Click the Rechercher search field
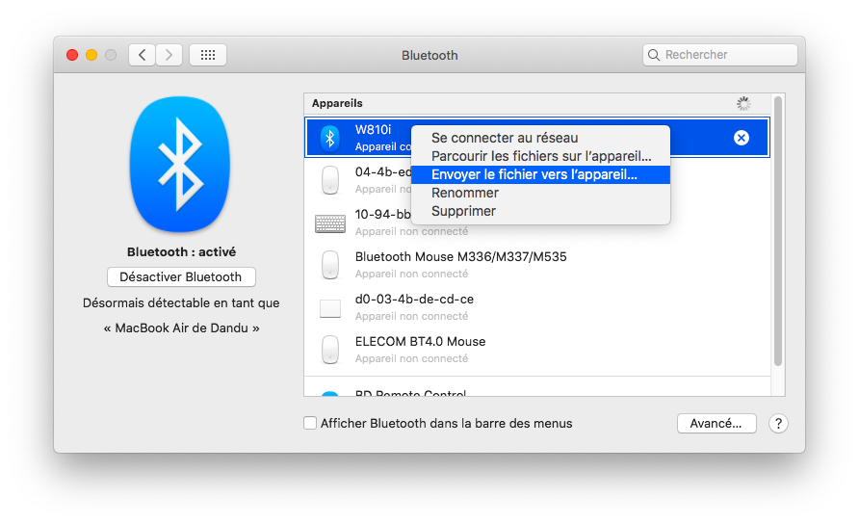 (720, 55)
